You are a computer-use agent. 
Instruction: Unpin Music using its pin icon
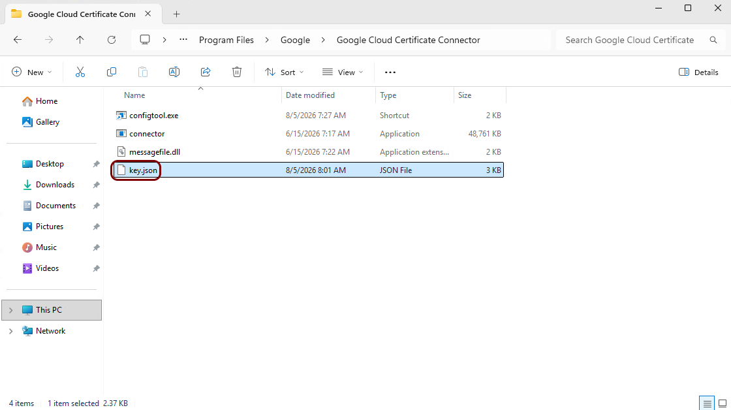pos(96,247)
